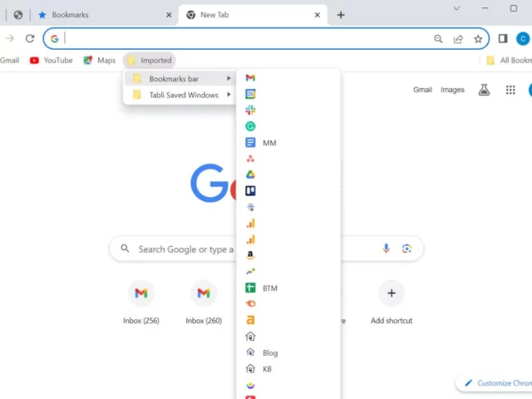Screen dimensions: 532x399
Task: Open the Google Drive bookmark icon
Action: coord(250,175)
